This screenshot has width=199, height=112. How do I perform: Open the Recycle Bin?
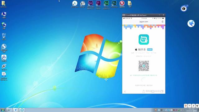tap(4, 37)
